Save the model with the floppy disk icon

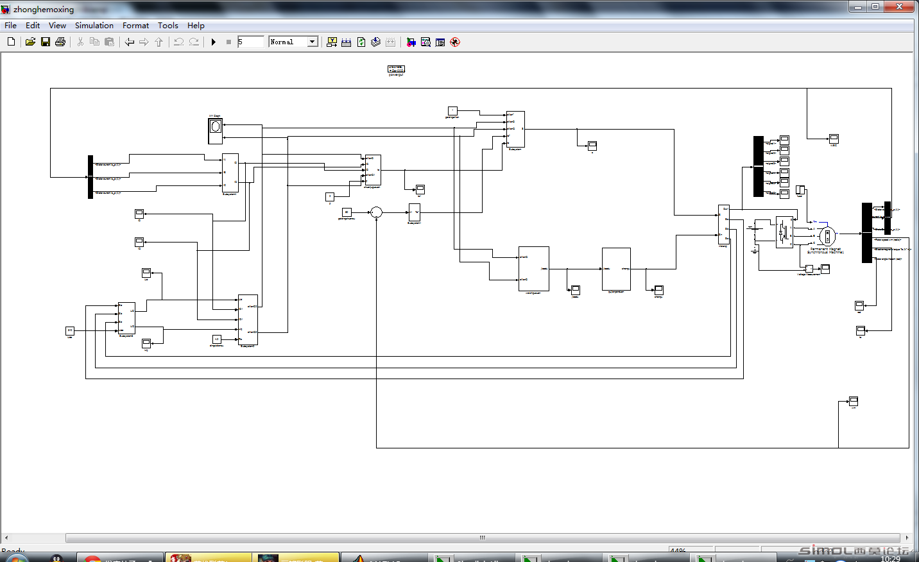click(x=46, y=42)
